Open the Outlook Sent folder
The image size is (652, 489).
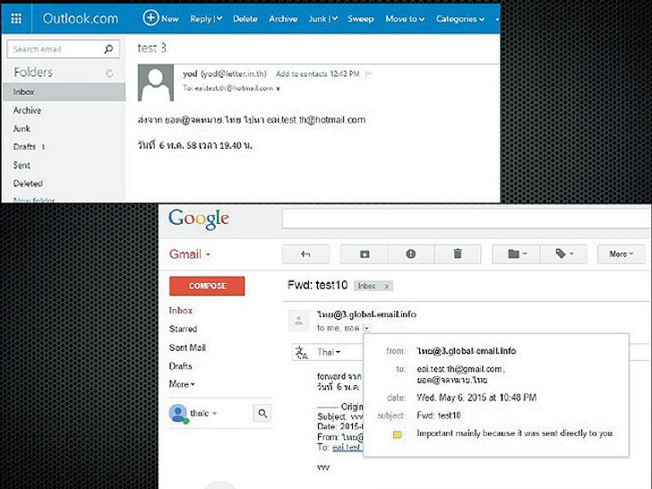coord(21,165)
